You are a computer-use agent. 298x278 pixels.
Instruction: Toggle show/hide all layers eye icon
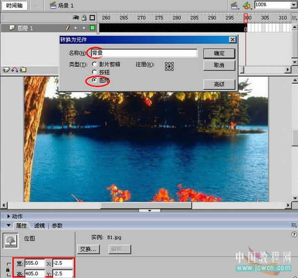(76, 18)
